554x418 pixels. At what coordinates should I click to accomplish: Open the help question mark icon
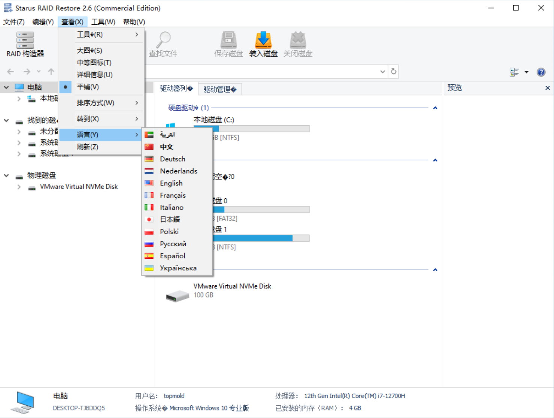[x=541, y=72]
